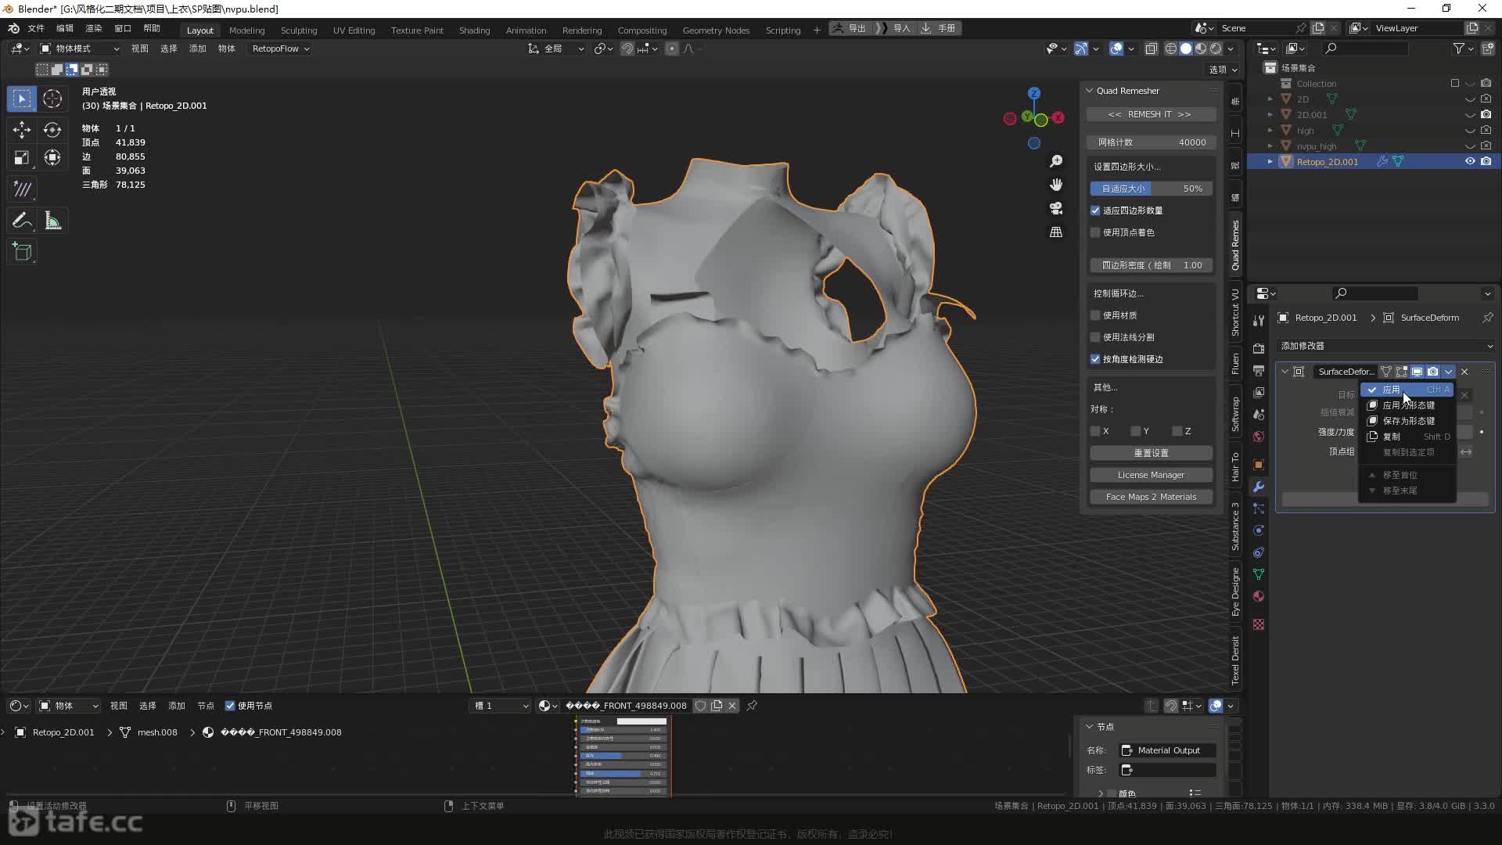Open the RetopoFlow dropdown menu
The width and height of the screenshot is (1502, 845).
[281, 49]
